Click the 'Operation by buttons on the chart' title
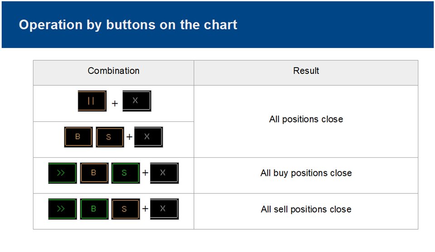This screenshot has width=435, height=252. [128, 24]
